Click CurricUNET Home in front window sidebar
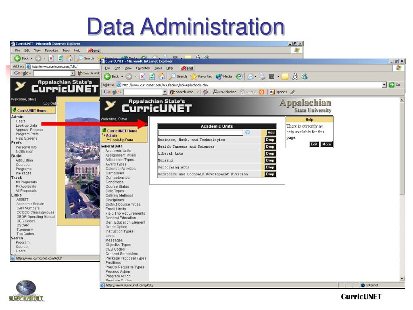 point(122,131)
